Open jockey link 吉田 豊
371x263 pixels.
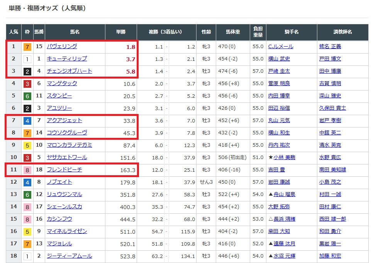(x=276, y=170)
